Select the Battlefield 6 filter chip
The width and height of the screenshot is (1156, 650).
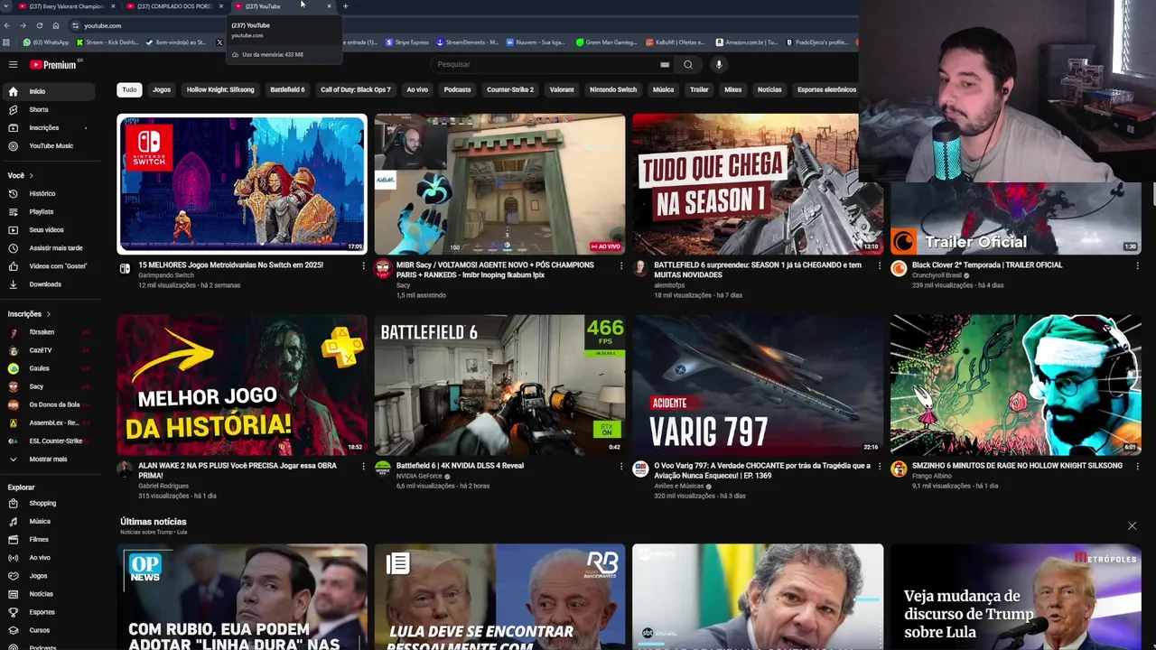[287, 89]
